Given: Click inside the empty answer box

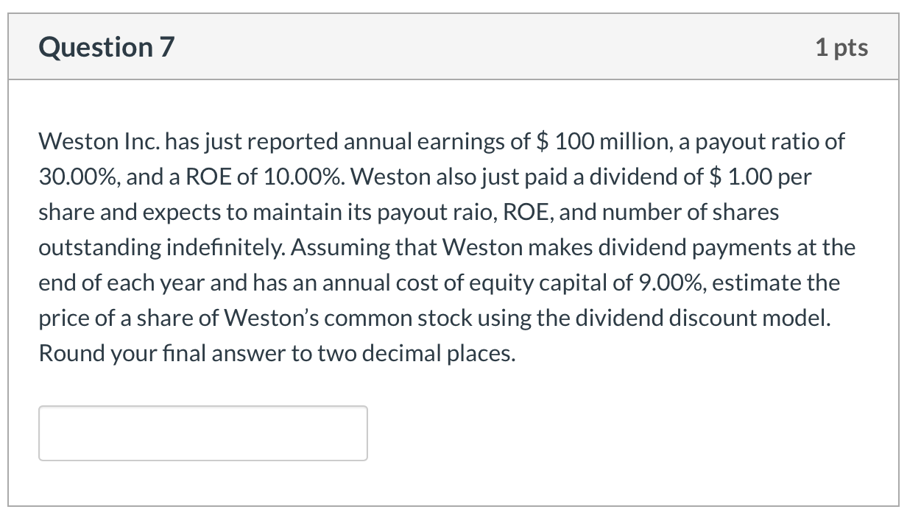Looking at the screenshot, I should [x=202, y=433].
